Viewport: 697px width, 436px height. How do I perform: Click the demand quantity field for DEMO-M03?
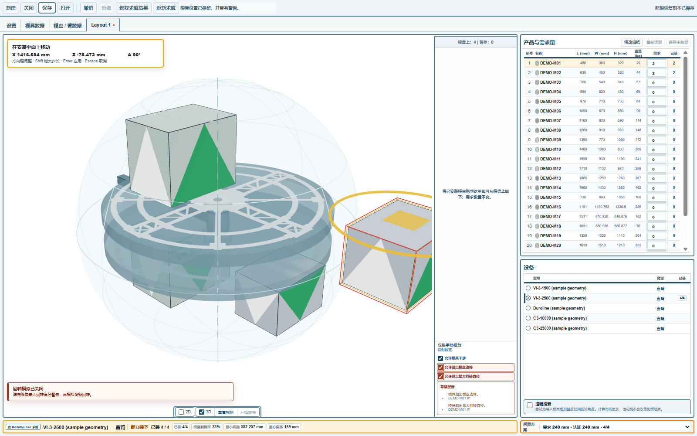click(x=656, y=82)
